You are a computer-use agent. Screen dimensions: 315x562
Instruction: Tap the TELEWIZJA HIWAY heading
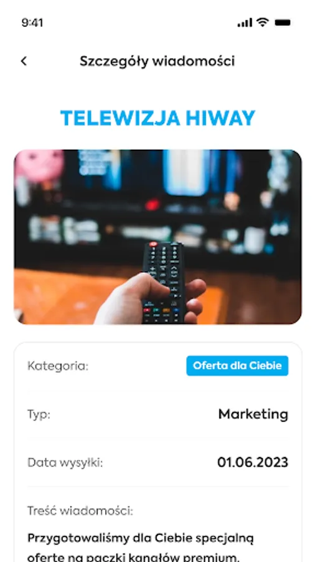158,118
